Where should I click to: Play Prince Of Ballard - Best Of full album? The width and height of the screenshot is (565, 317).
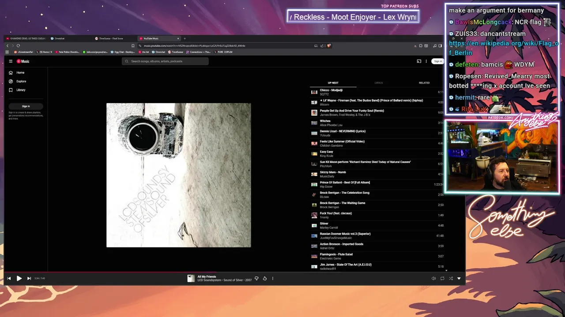pyautogui.click(x=377, y=184)
